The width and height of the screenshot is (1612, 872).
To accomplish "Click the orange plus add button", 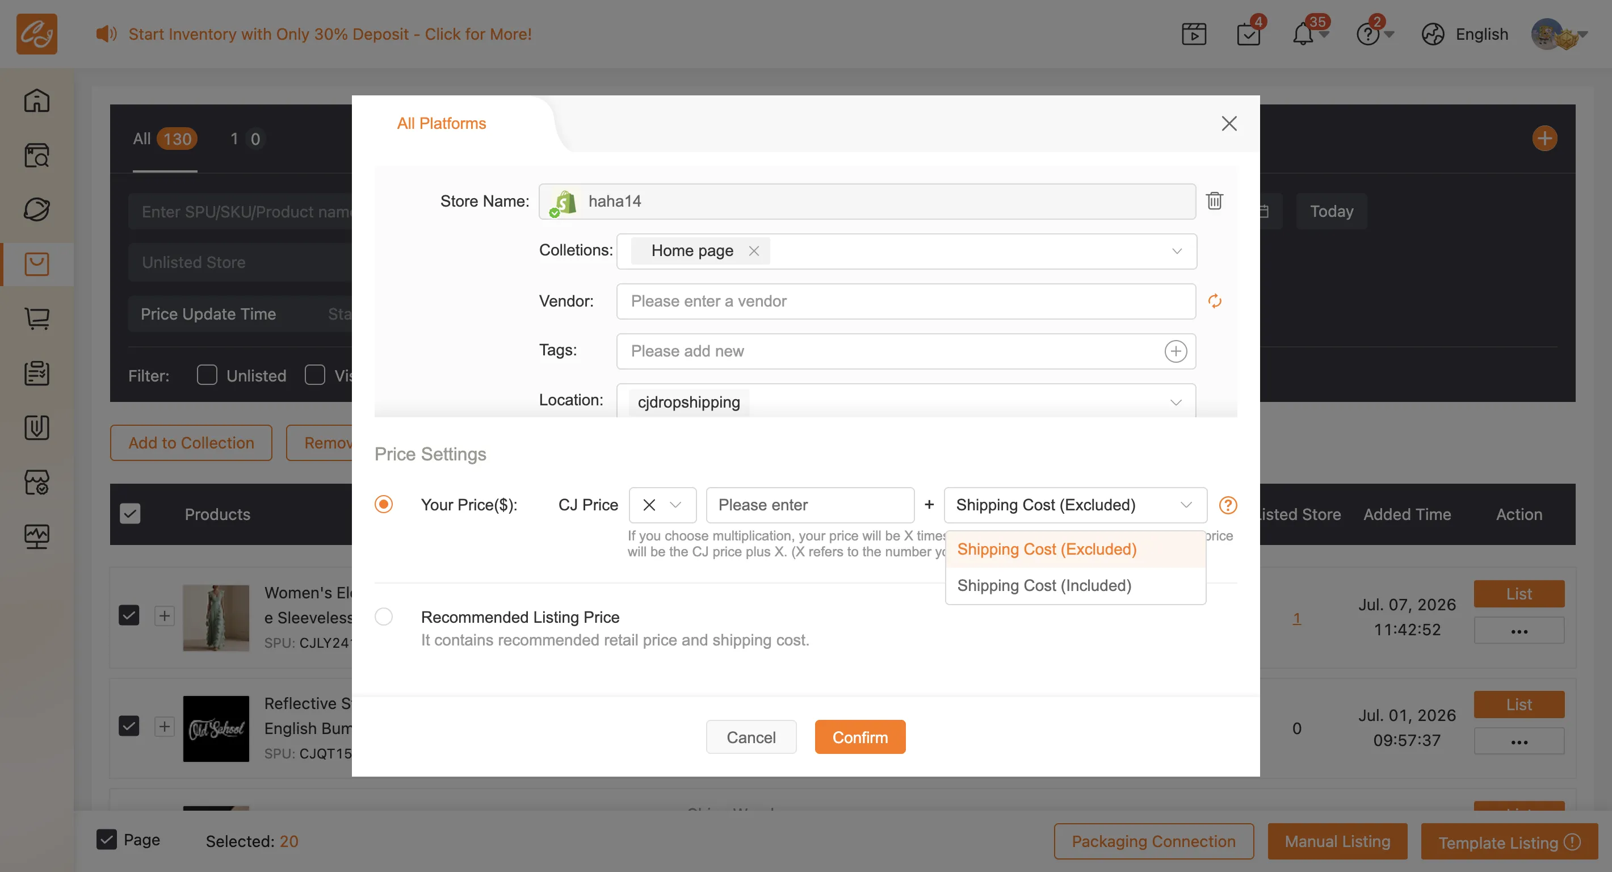I will pos(1544,139).
